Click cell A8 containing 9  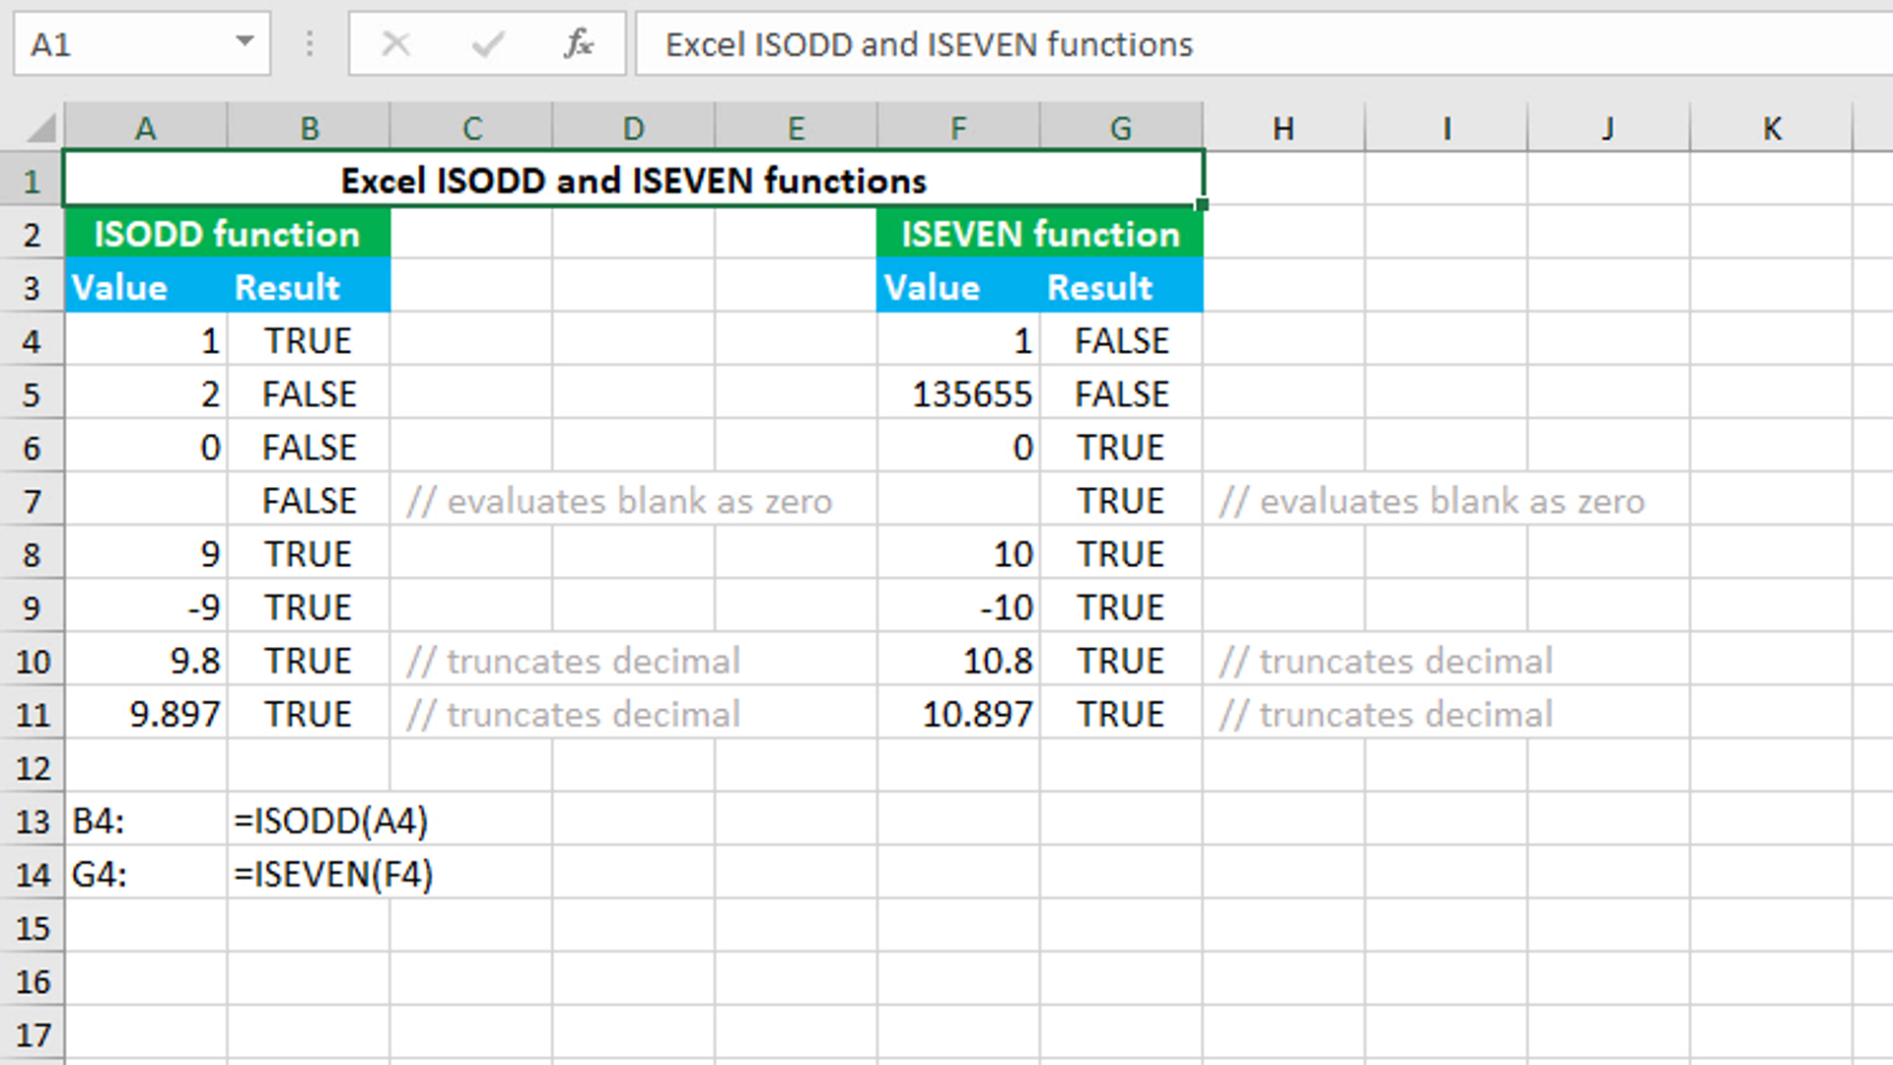[x=146, y=554]
